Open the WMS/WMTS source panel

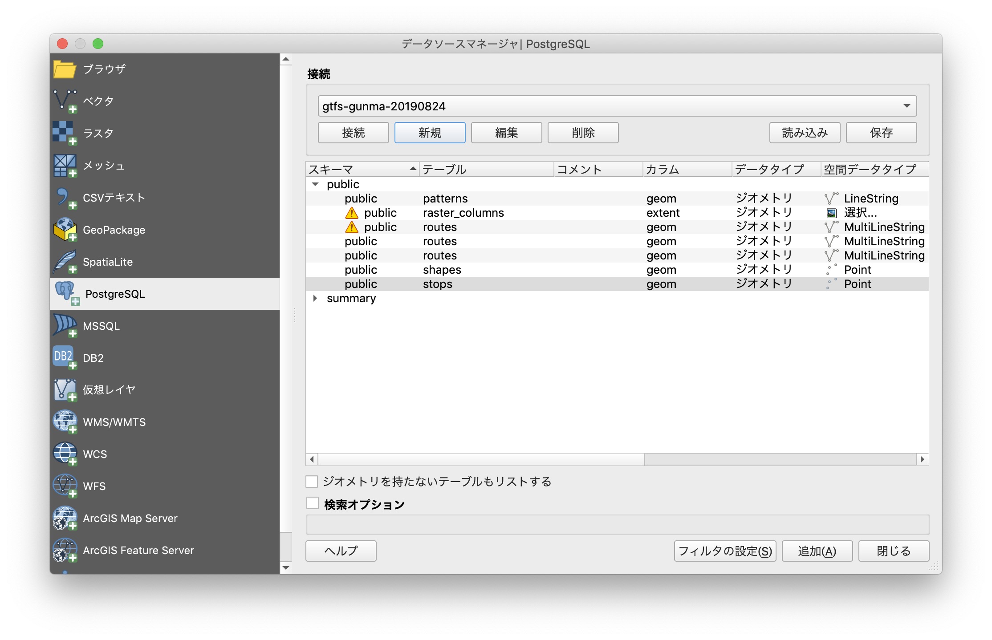tap(114, 422)
